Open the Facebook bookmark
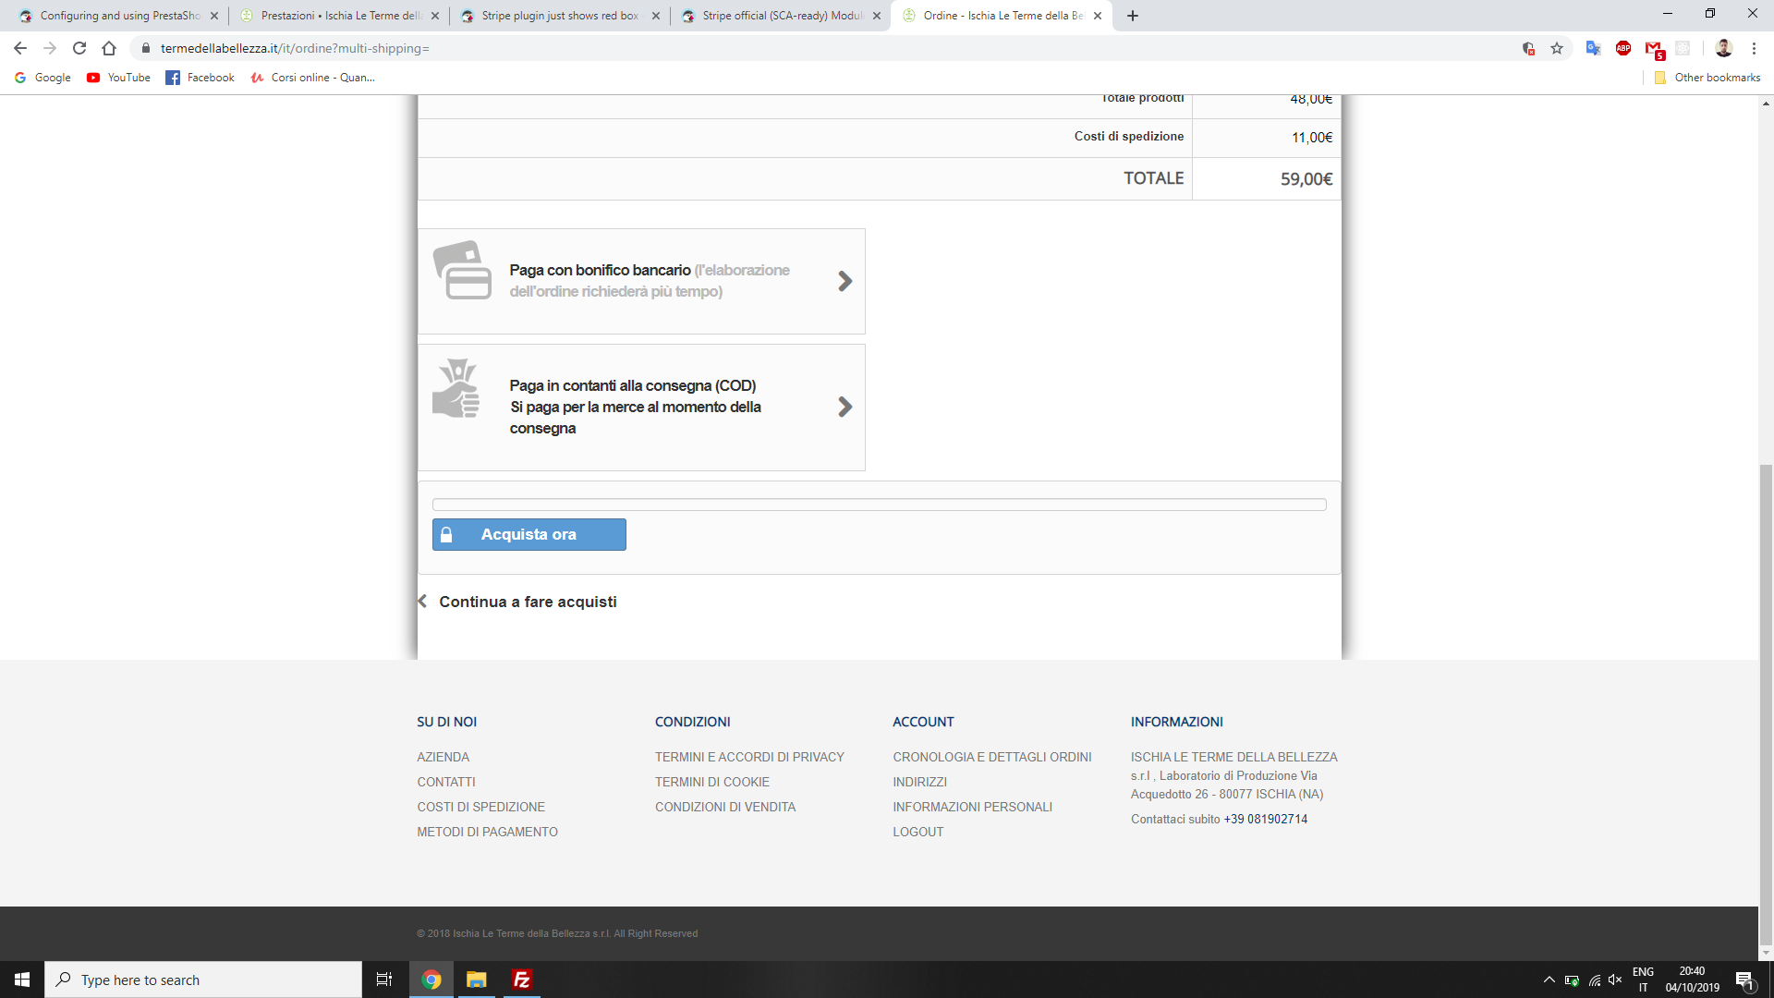1774x998 pixels. tap(200, 78)
